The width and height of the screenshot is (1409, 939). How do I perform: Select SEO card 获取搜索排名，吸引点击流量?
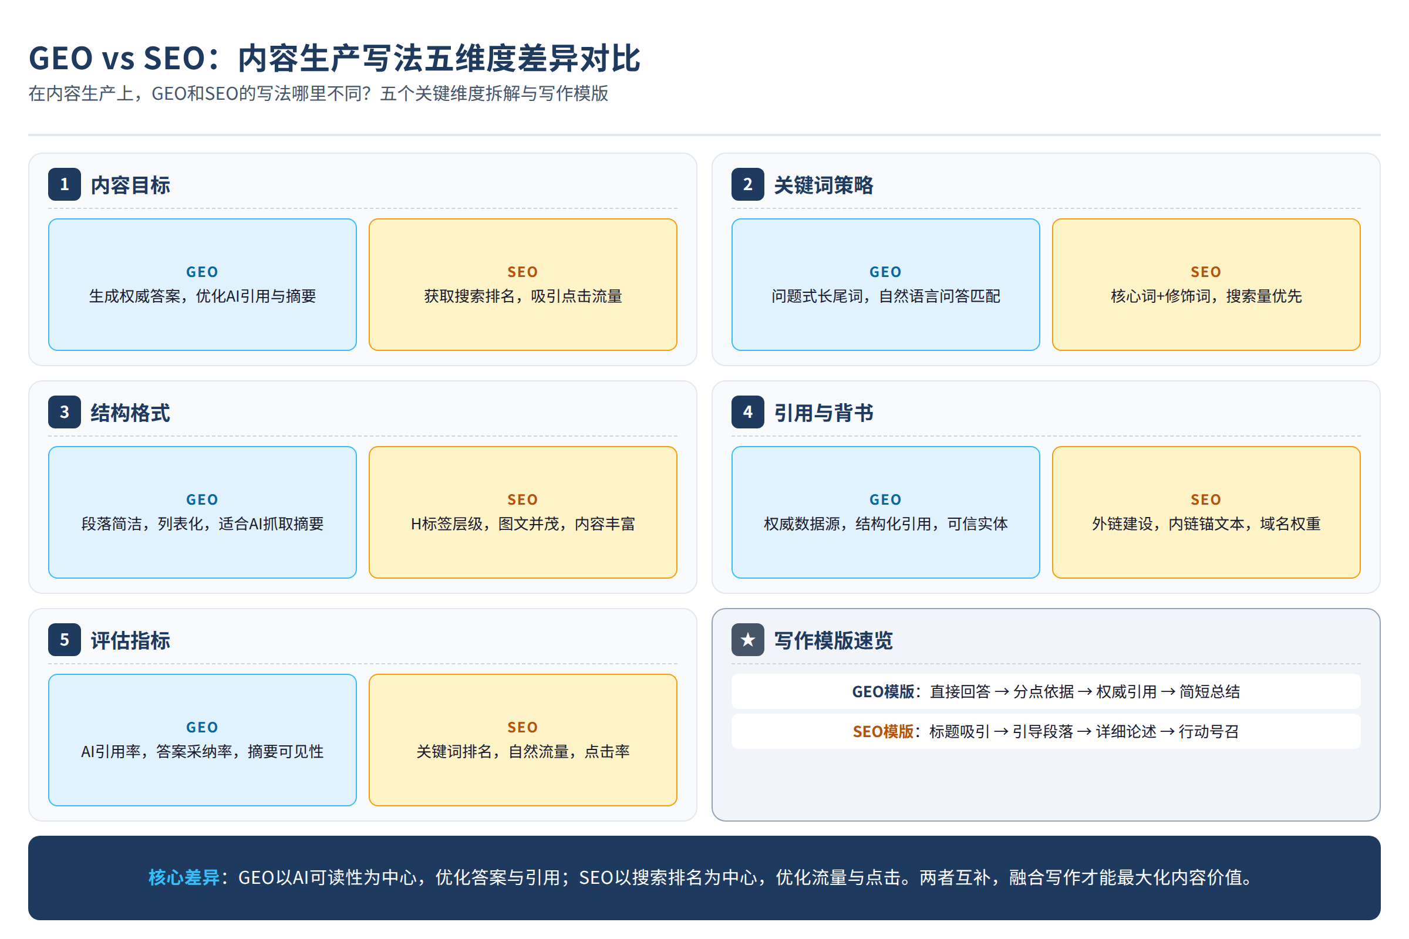click(523, 285)
